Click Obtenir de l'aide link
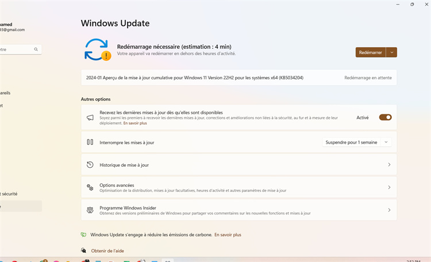Viewport: 431px width, 262px height. pos(107,251)
